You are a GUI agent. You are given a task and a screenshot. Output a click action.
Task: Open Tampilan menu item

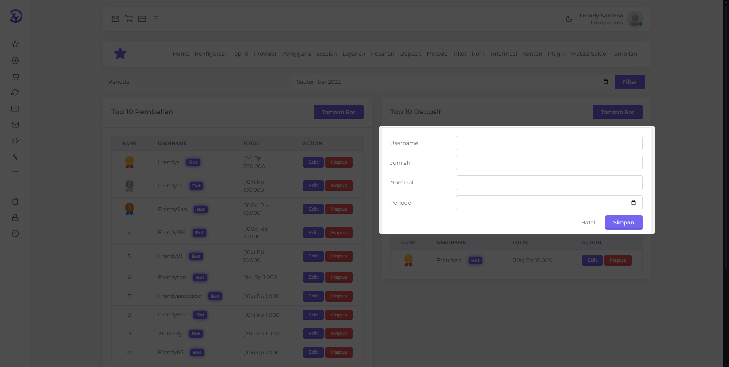pyautogui.click(x=624, y=54)
